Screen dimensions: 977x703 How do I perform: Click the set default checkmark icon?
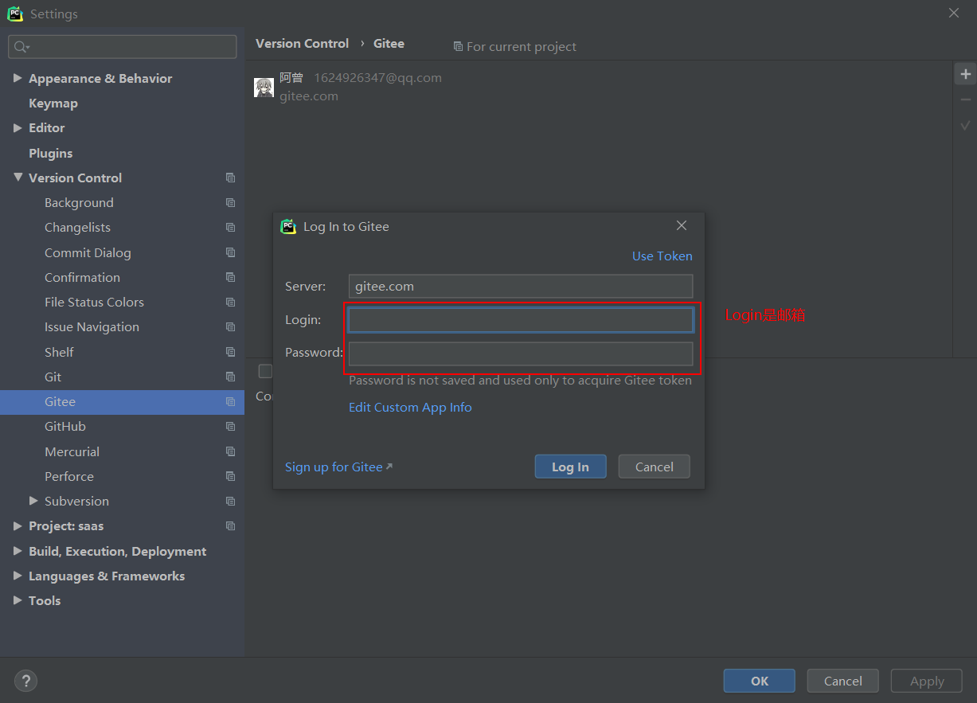[x=965, y=125]
